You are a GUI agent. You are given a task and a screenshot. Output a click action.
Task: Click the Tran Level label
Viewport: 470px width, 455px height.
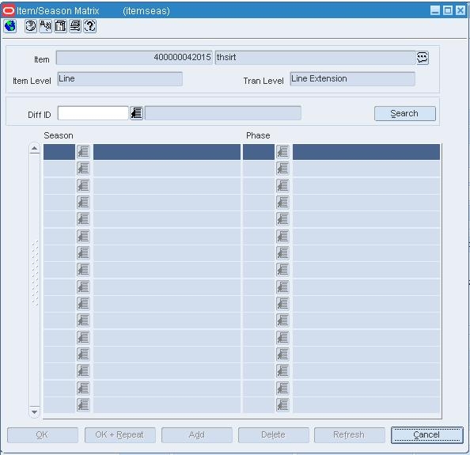coord(263,81)
